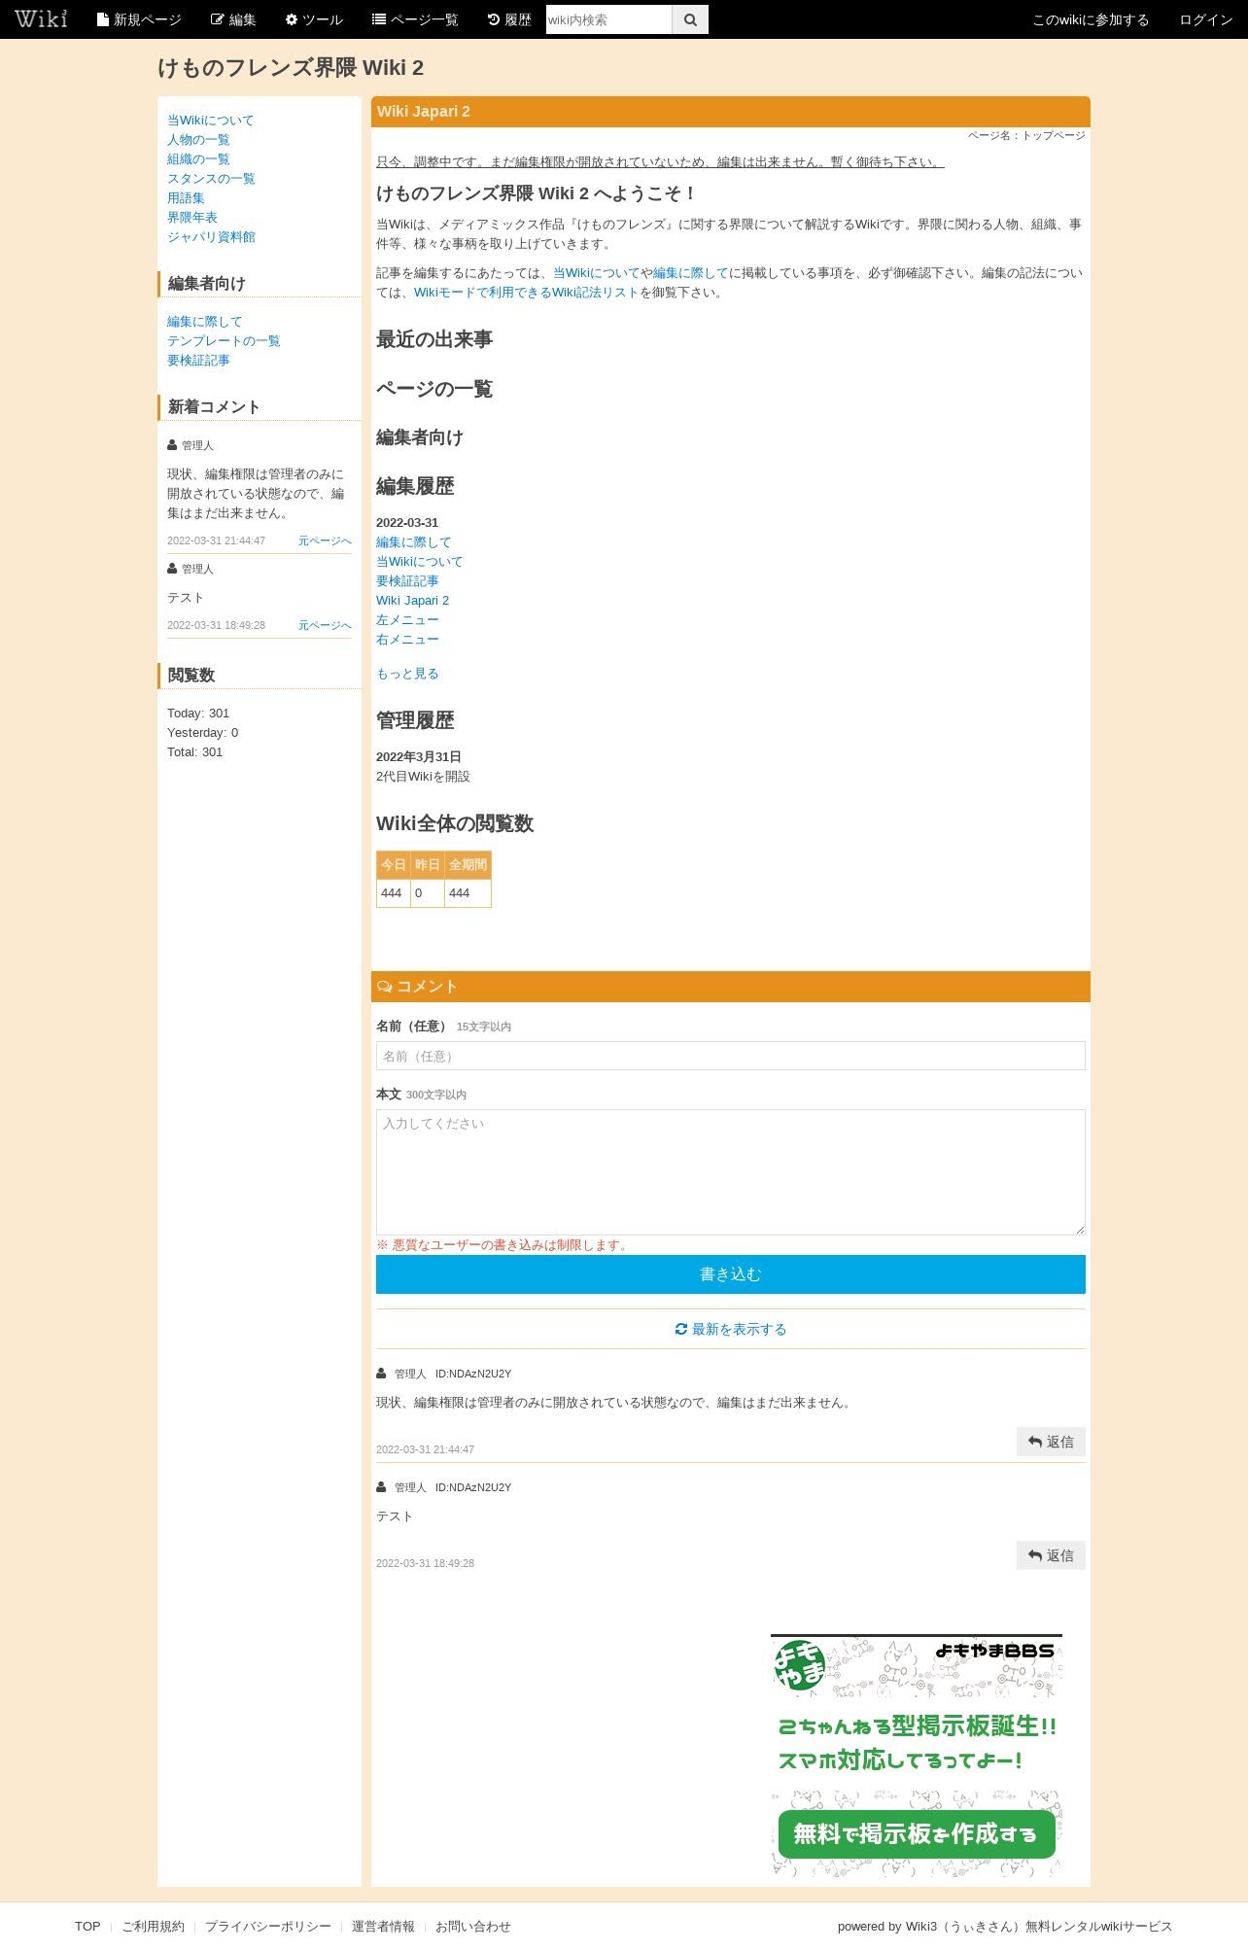
Task: Focus the wiki内検索 search field
Action: (x=608, y=19)
